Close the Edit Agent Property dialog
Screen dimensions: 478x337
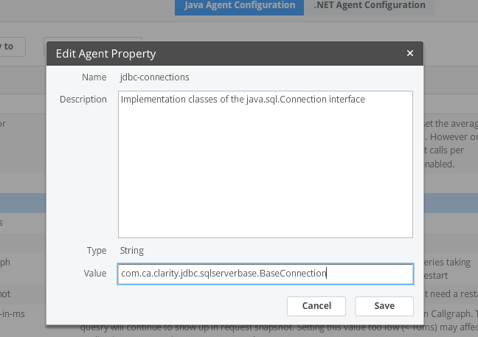pos(410,53)
